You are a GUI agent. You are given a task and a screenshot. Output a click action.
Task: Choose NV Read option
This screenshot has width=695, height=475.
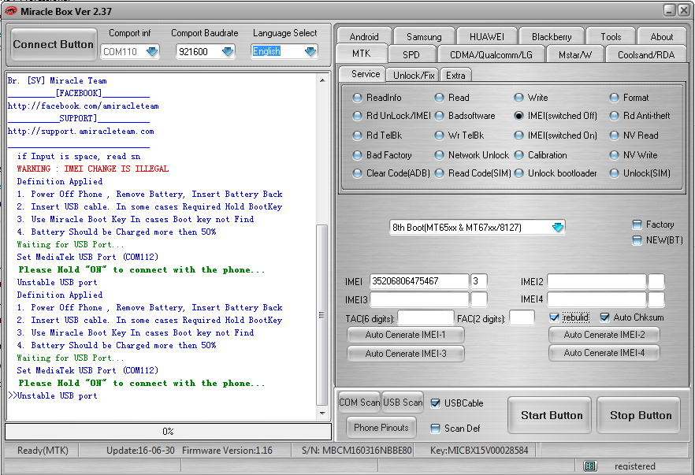click(x=615, y=135)
